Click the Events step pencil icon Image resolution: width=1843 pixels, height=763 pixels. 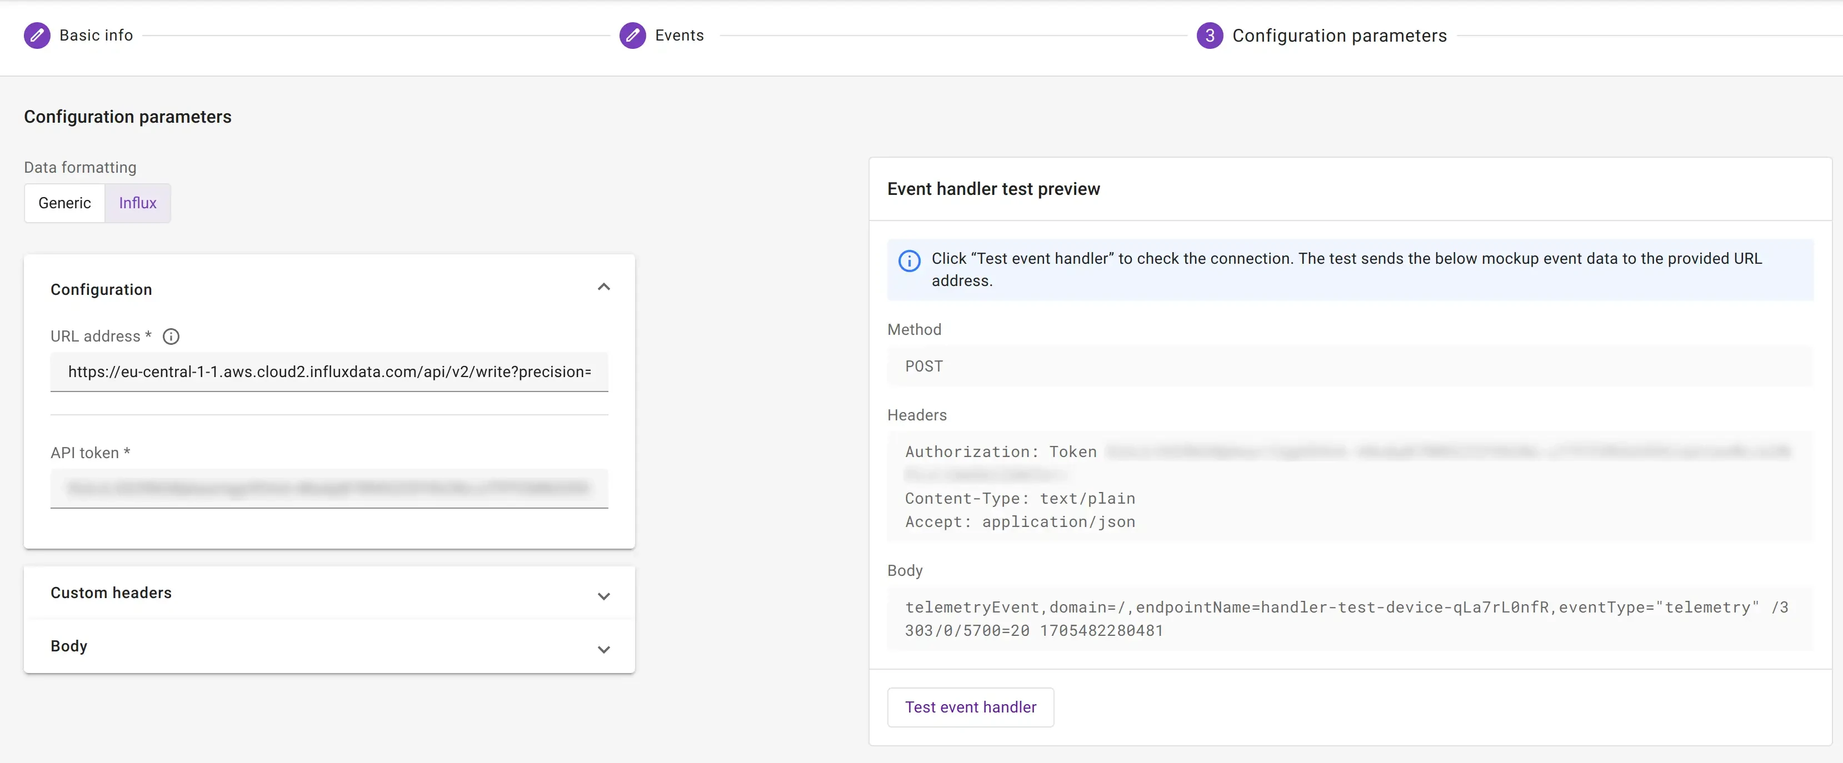[632, 35]
